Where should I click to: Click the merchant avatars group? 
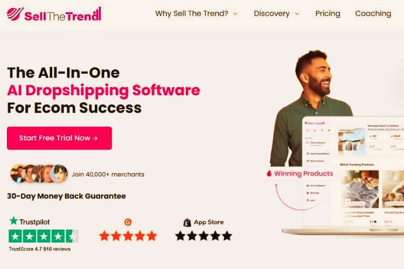(39, 174)
